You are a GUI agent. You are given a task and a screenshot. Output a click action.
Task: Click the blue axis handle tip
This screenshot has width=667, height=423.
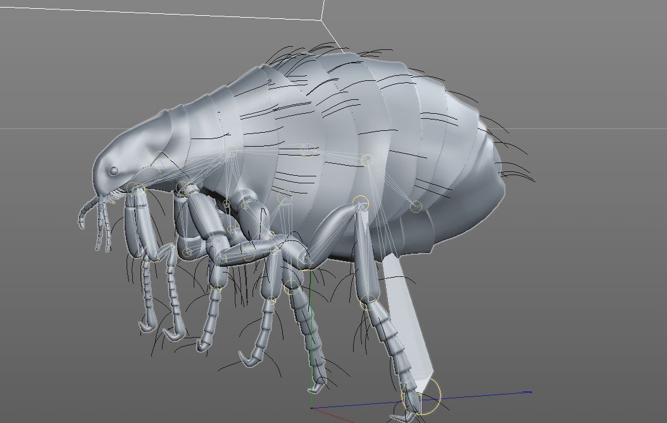528,392
